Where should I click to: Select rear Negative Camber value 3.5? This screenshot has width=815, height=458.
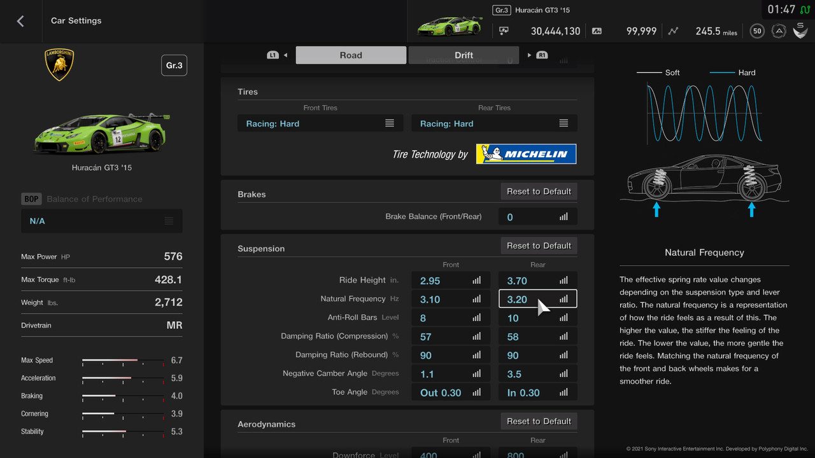[x=538, y=374]
